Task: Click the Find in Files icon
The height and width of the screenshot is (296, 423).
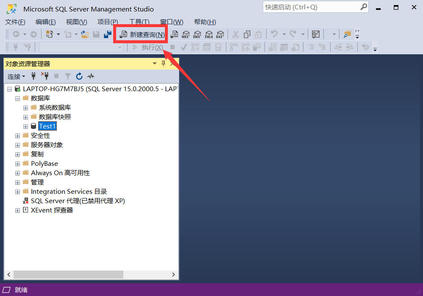Action: 347,34
